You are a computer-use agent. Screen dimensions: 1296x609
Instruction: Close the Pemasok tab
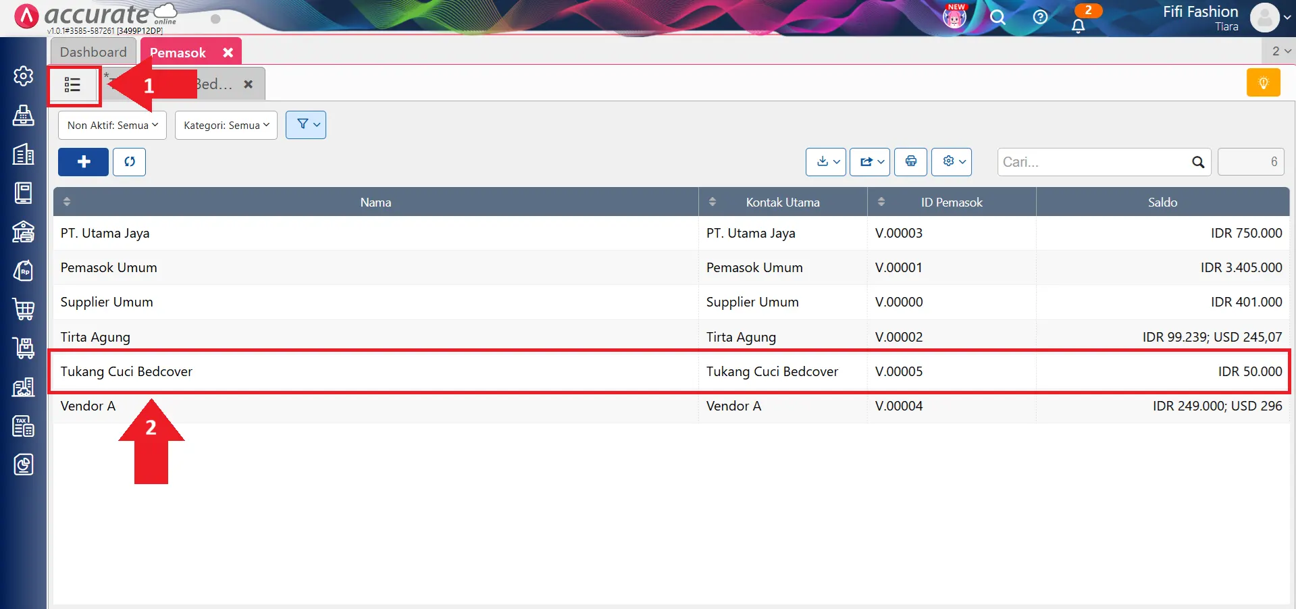point(228,53)
